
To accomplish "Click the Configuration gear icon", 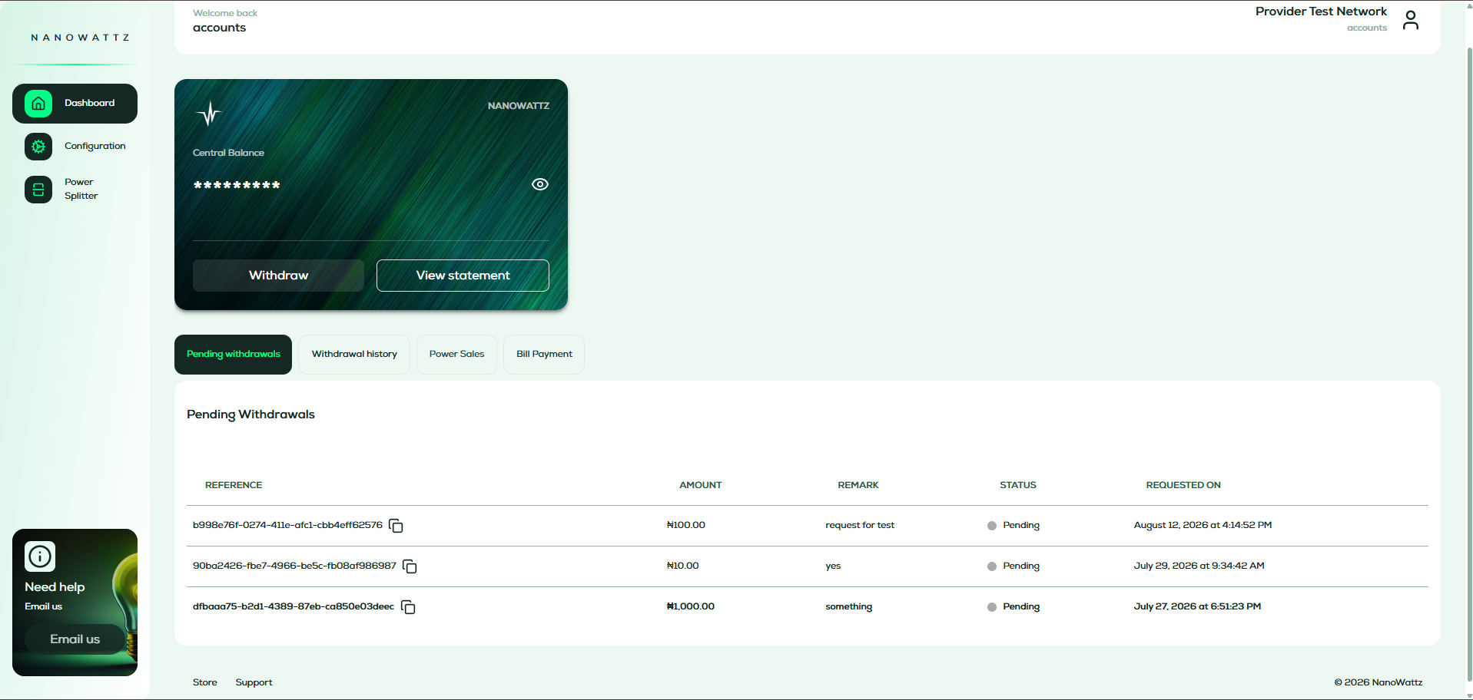I will pos(38,147).
